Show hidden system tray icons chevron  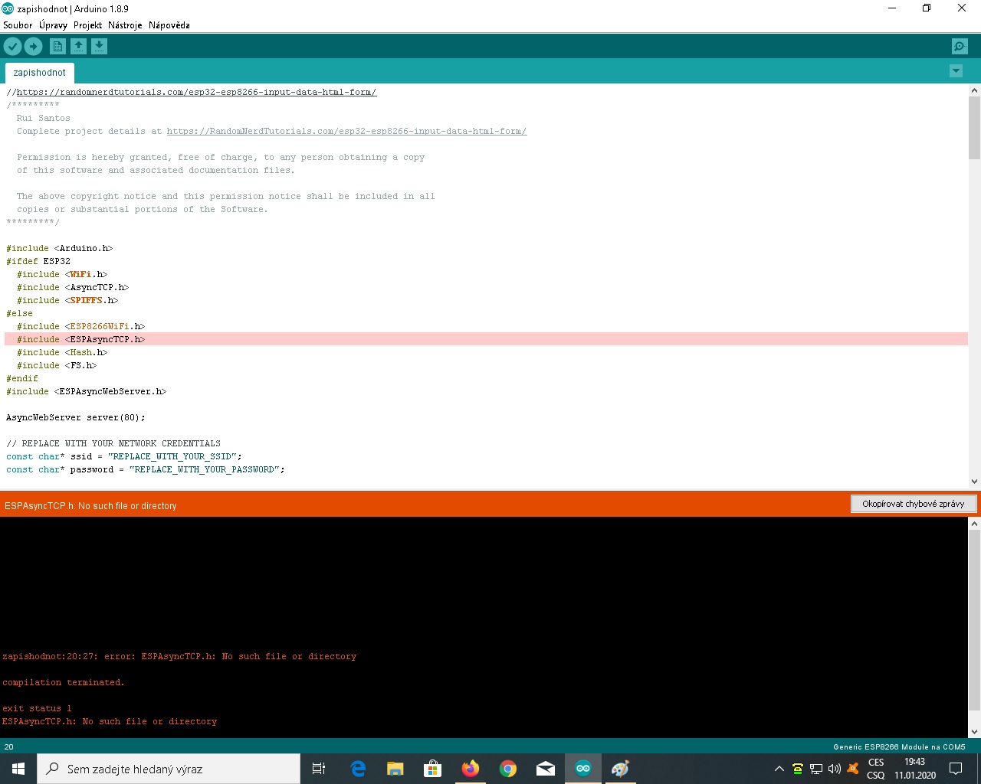coord(779,769)
